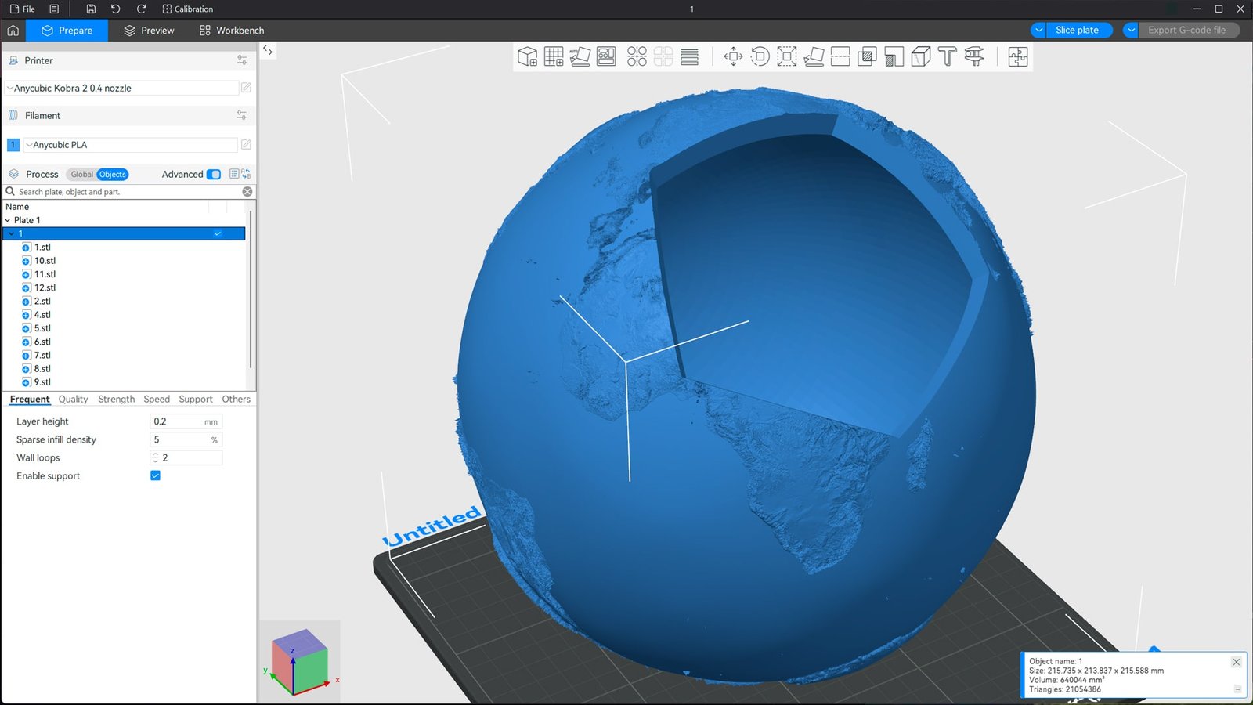1253x705 pixels.
Task: Click the Add plate grid icon
Action: [554, 56]
